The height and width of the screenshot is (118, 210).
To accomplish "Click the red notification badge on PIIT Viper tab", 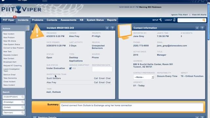I will [x=15, y=17].
